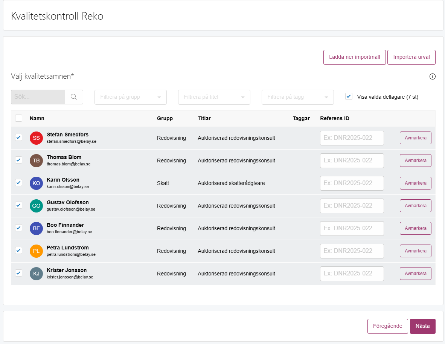This screenshot has width=445, height=344.
Task: Click the search magnifier icon
Action: (x=74, y=97)
